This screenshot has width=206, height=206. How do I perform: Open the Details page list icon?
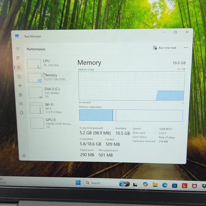pos(21,103)
